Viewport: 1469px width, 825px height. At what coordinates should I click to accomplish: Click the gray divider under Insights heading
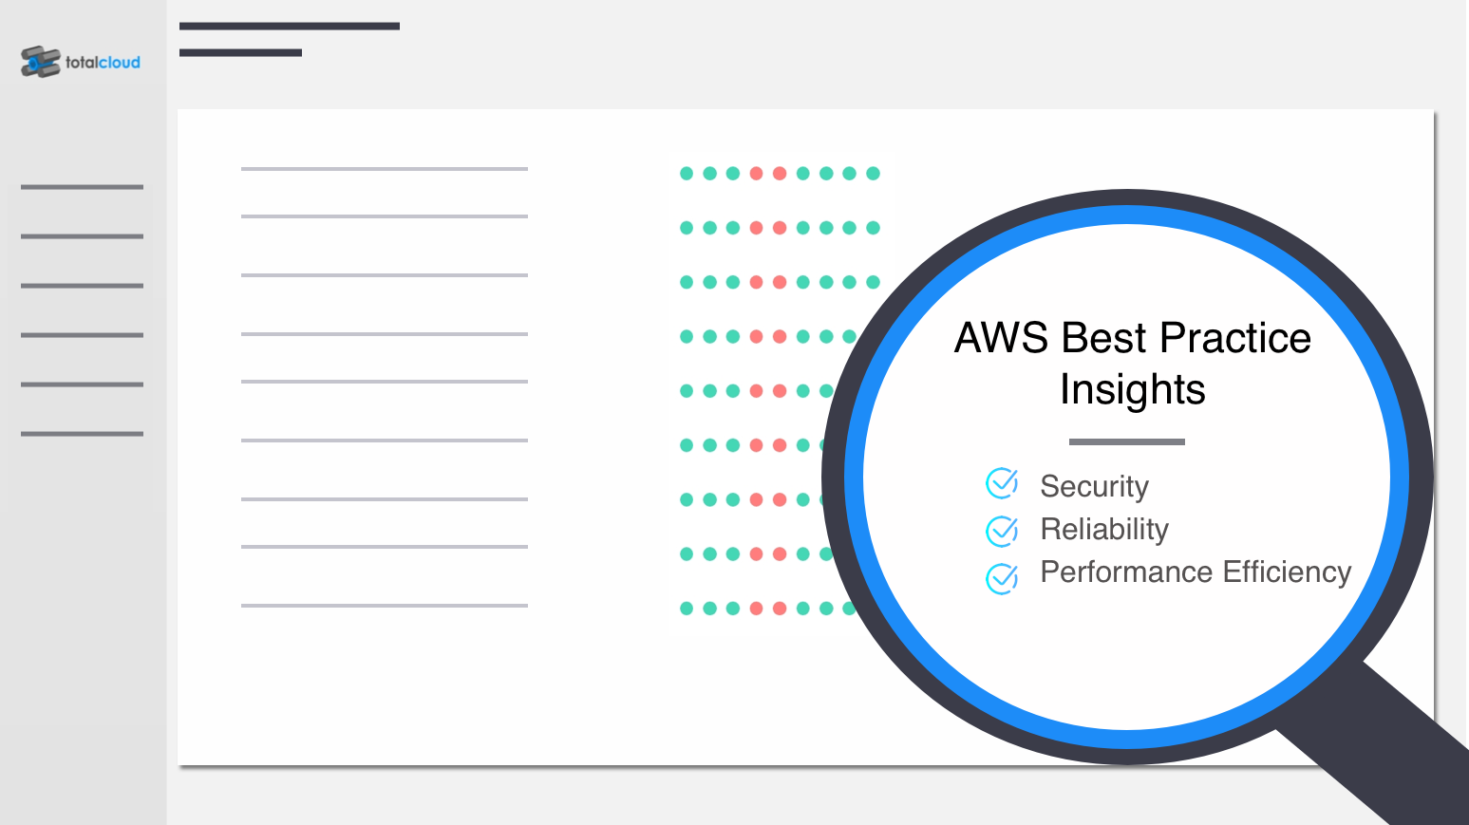pos(1127,441)
